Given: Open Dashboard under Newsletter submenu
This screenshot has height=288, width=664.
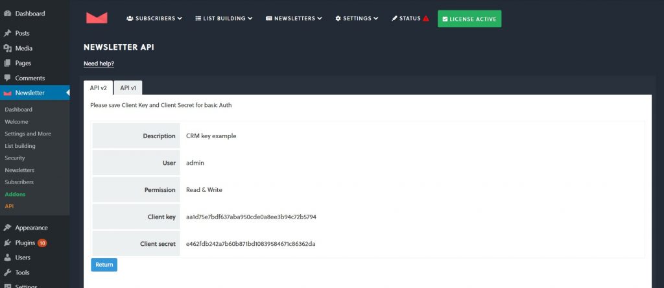Looking at the screenshot, I should click(19, 109).
